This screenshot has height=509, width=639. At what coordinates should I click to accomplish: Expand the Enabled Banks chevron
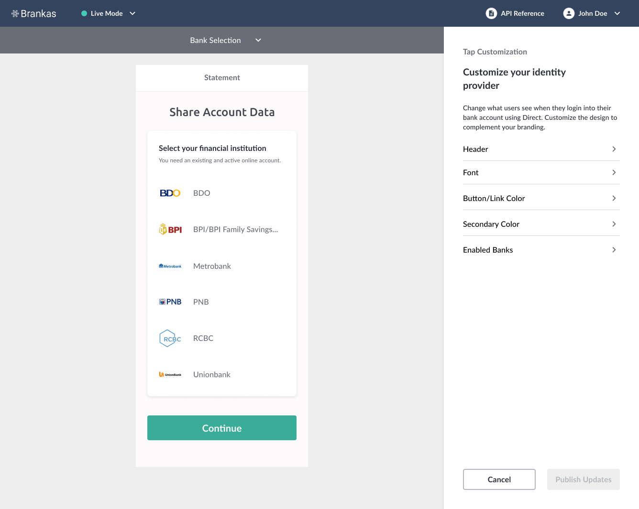click(614, 250)
